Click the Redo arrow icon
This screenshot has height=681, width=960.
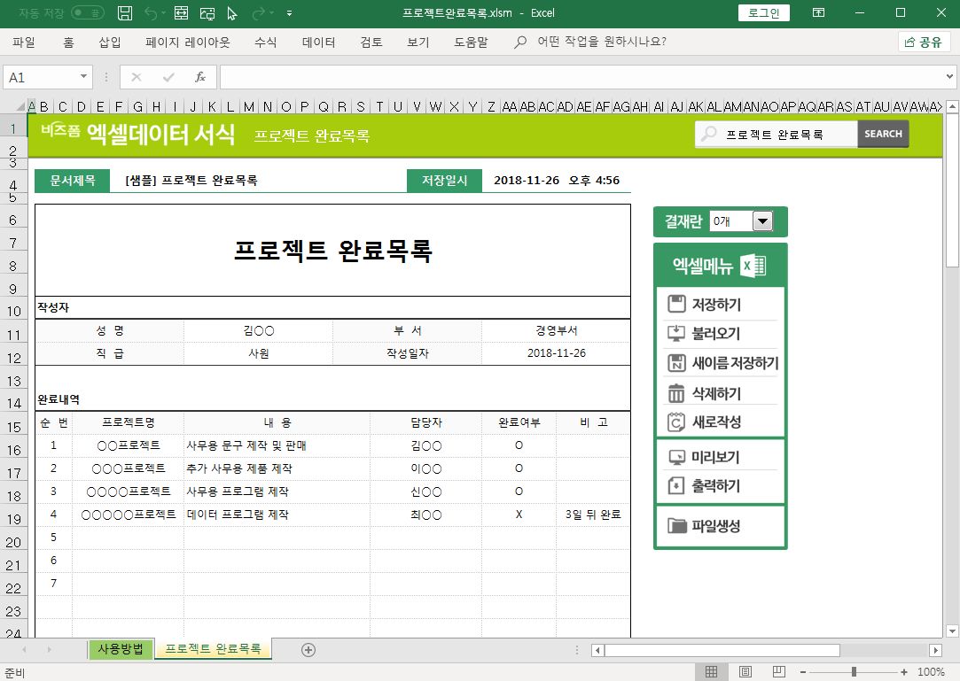click(259, 13)
